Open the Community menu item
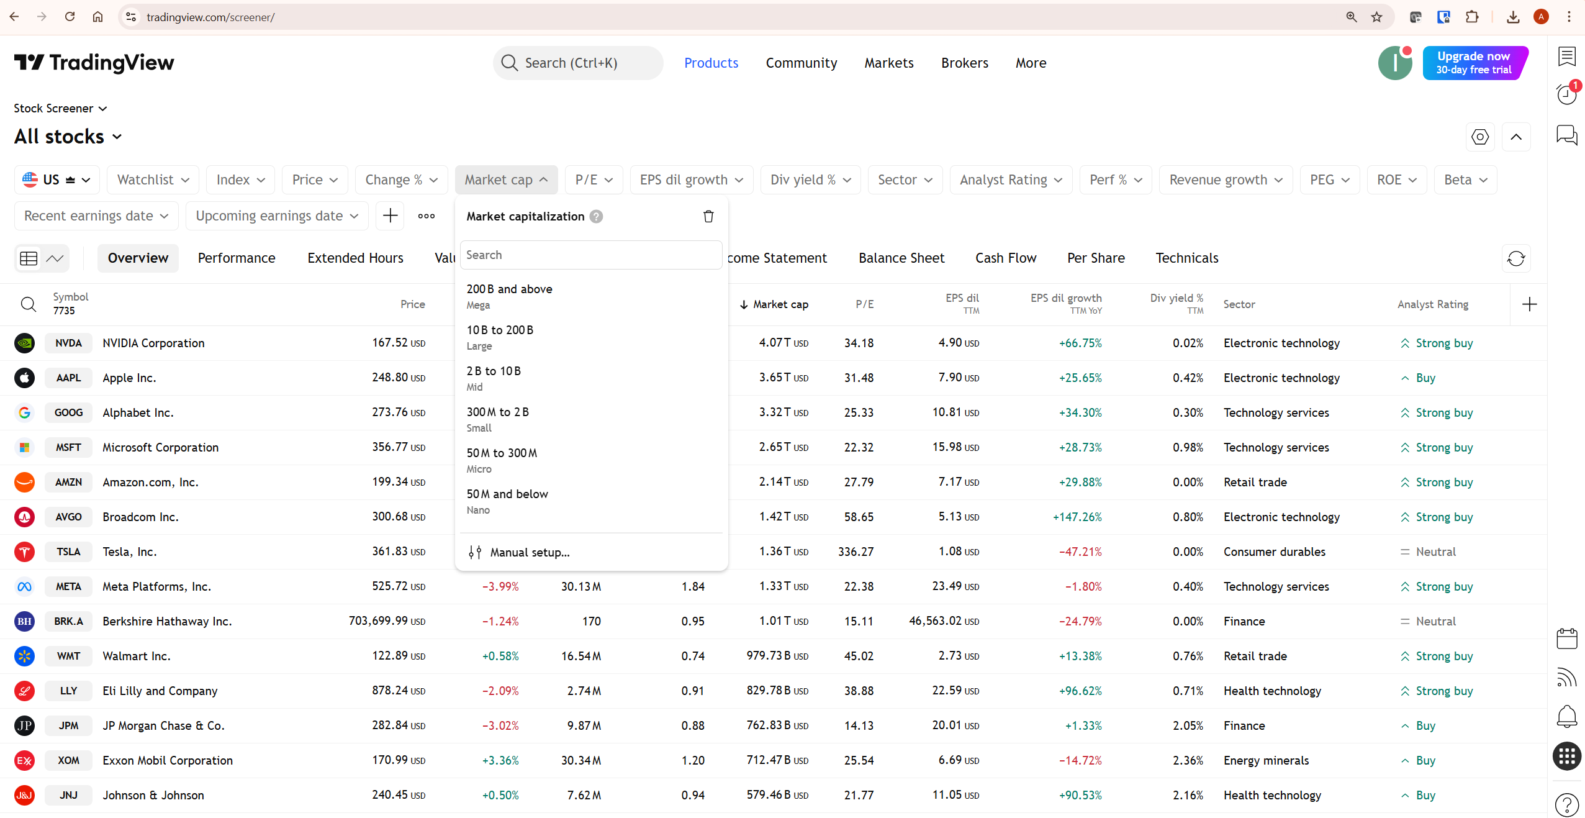Image resolution: width=1585 pixels, height=818 pixels. point(801,63)
